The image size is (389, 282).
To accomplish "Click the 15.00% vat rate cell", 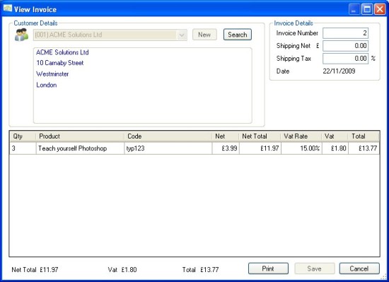I will [301, 148].
